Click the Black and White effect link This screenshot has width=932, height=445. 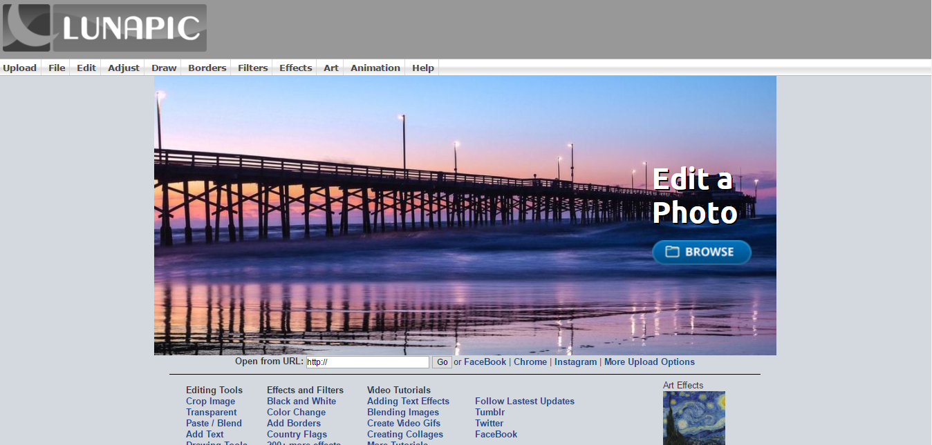tap(301, 402)
